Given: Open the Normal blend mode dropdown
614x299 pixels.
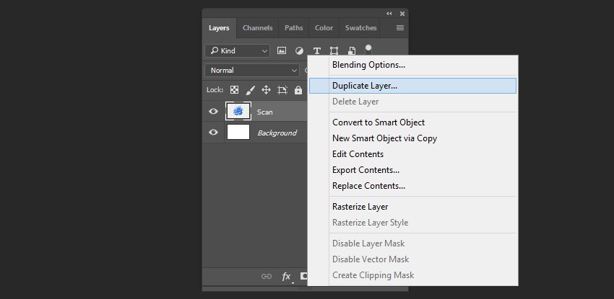Looking at the screenshot, I should point(251,71).
